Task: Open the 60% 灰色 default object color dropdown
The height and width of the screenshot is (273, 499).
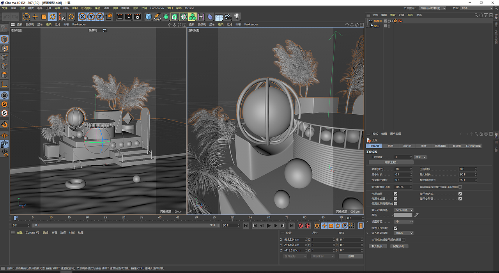Action: pos(404,210)
